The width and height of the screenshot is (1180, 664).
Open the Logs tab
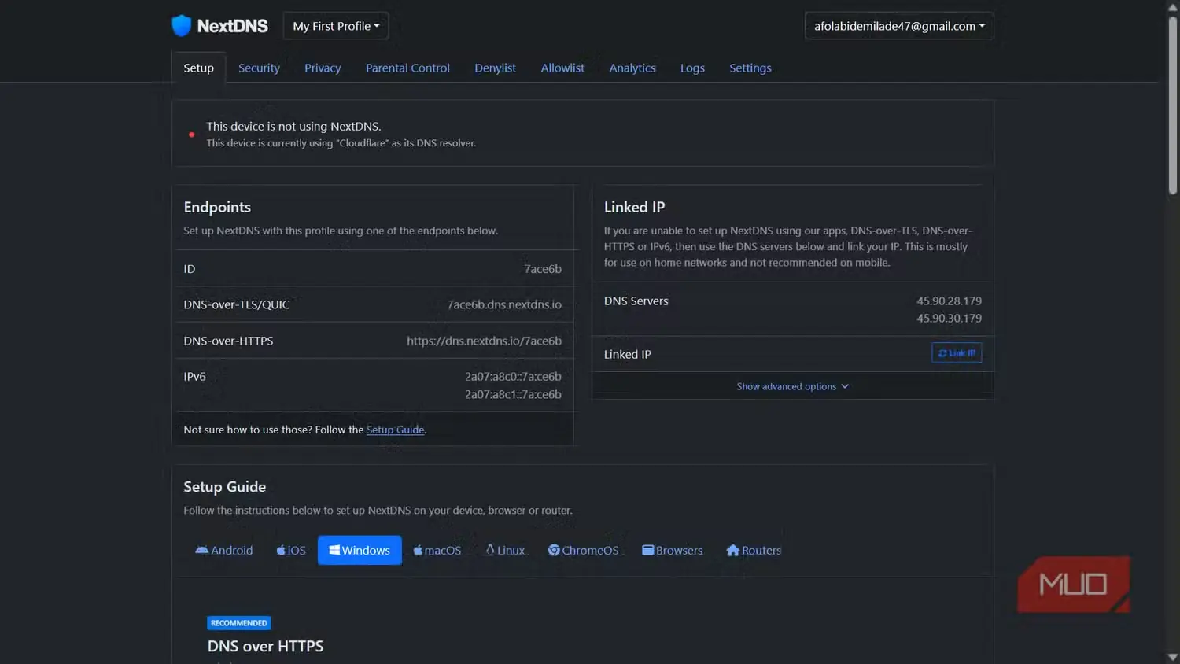692,68
